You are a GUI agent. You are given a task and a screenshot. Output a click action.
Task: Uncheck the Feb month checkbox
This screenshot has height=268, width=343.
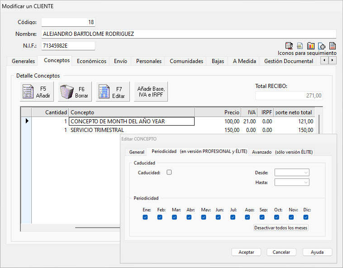point(160,217)
